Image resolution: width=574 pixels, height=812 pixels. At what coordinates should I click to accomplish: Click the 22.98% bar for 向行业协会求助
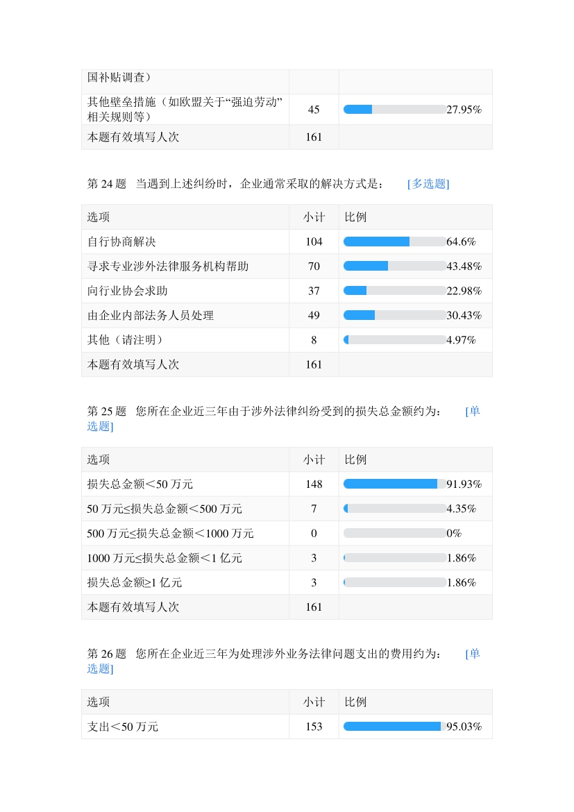coord(394,291)
